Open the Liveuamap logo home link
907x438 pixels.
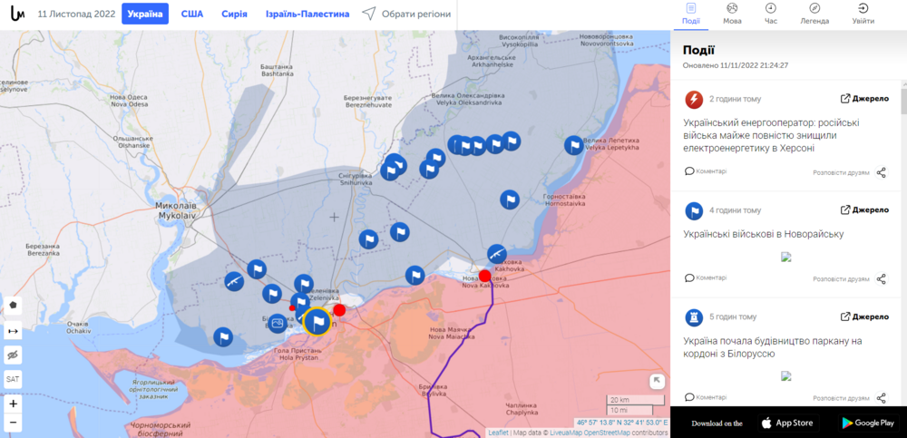coord(17,14)
